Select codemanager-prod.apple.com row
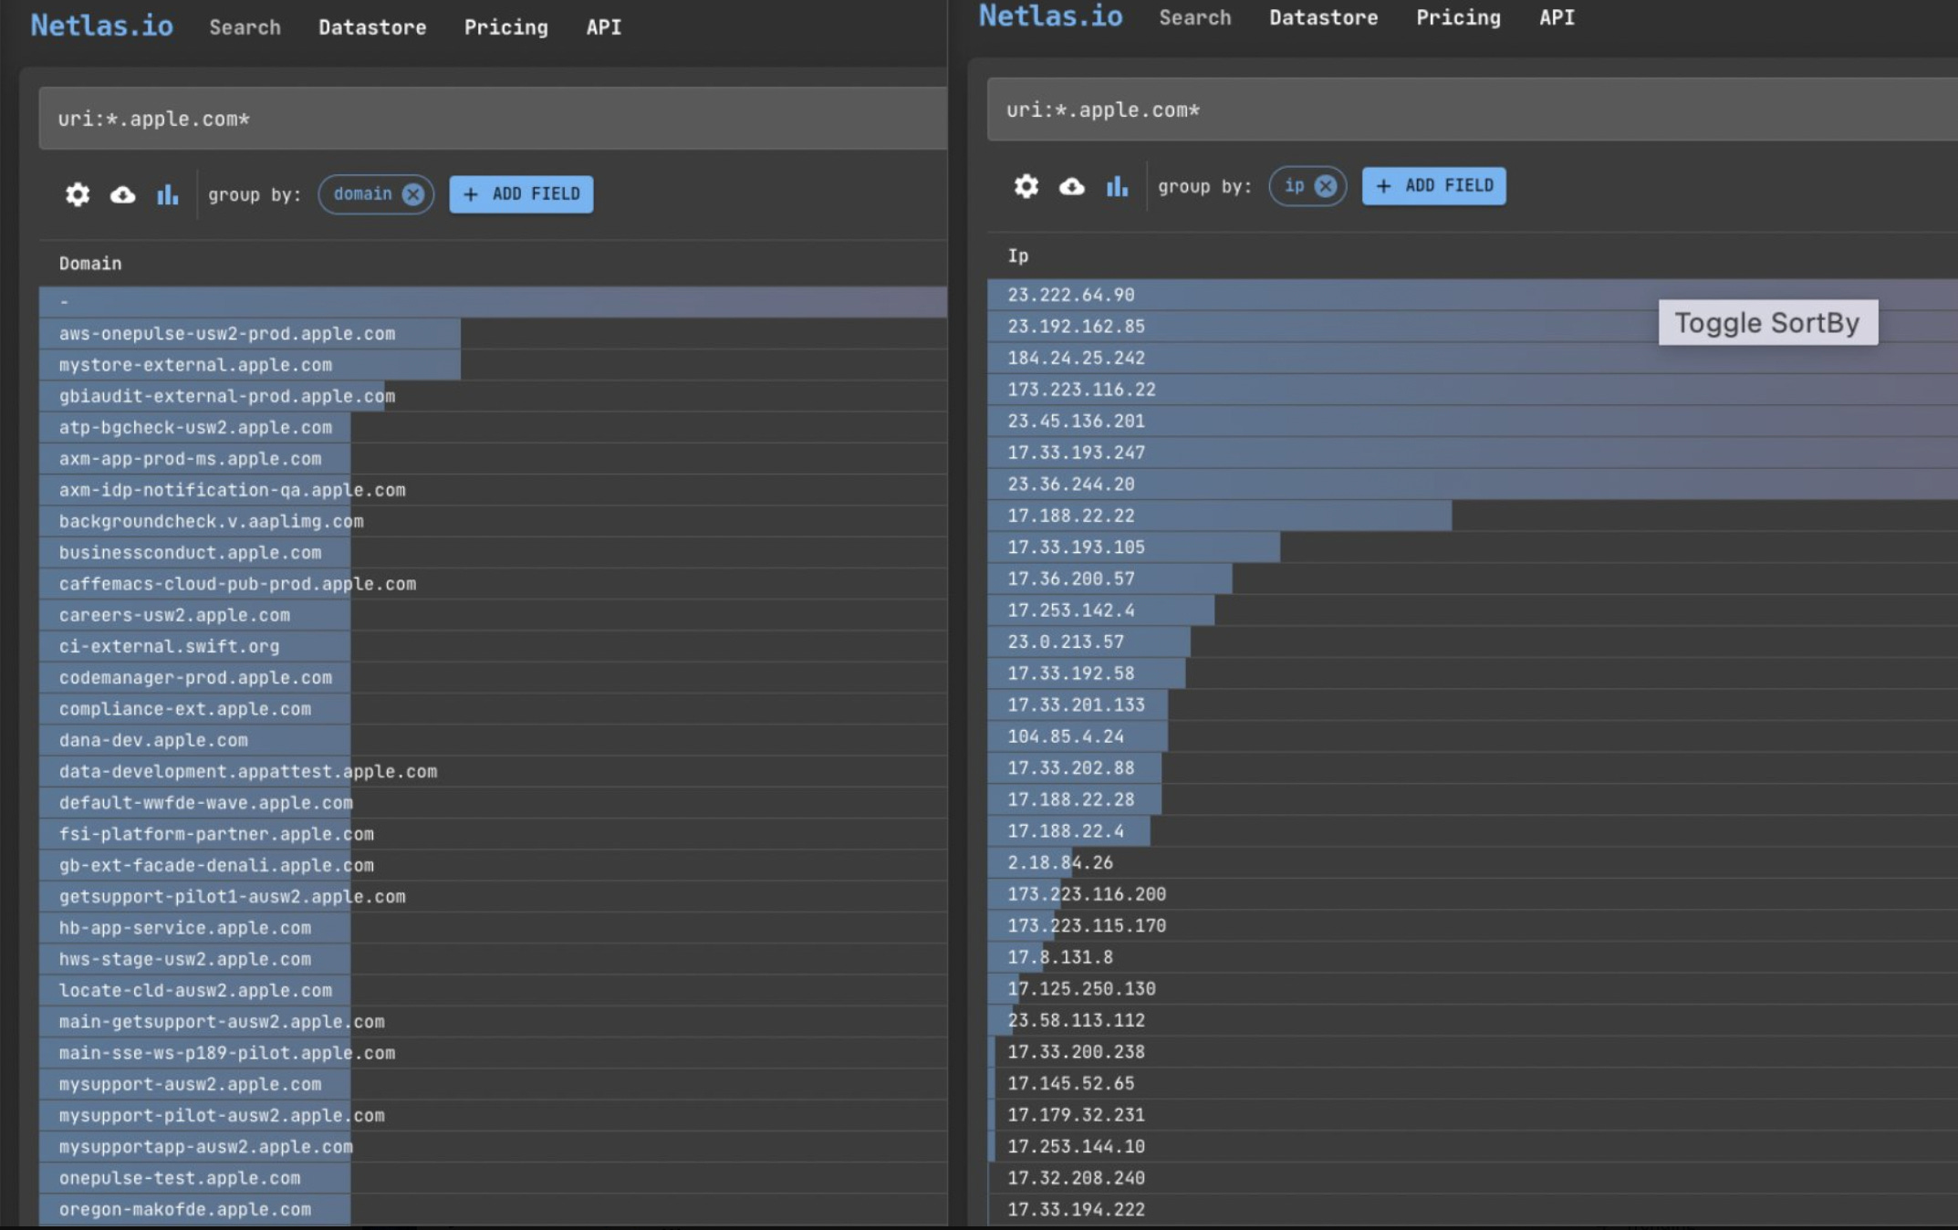1958x1230 pixels. pyautogui.click(x=493, y=678)
